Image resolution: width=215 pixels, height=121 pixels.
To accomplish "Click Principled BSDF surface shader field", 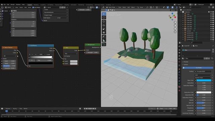I will tap(203, 72).
